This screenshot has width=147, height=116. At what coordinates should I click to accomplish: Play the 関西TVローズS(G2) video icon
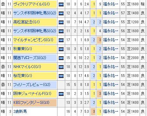tap(61, 58)
